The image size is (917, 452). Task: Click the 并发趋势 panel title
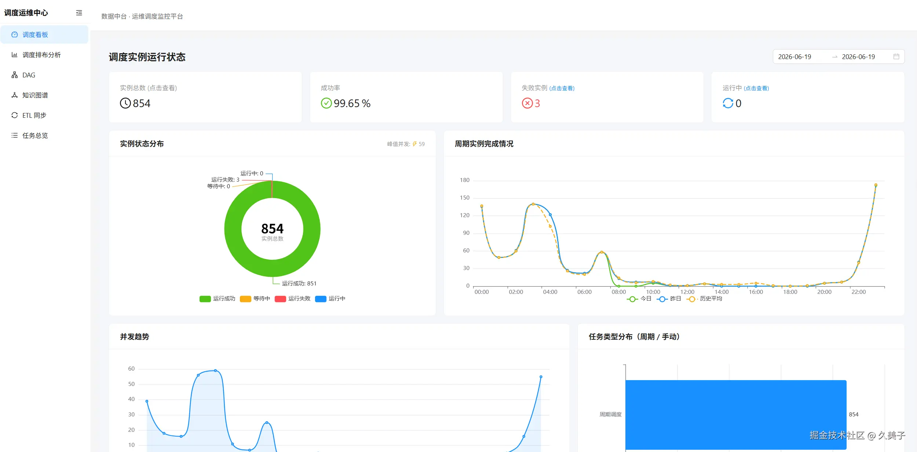(135, 337)
